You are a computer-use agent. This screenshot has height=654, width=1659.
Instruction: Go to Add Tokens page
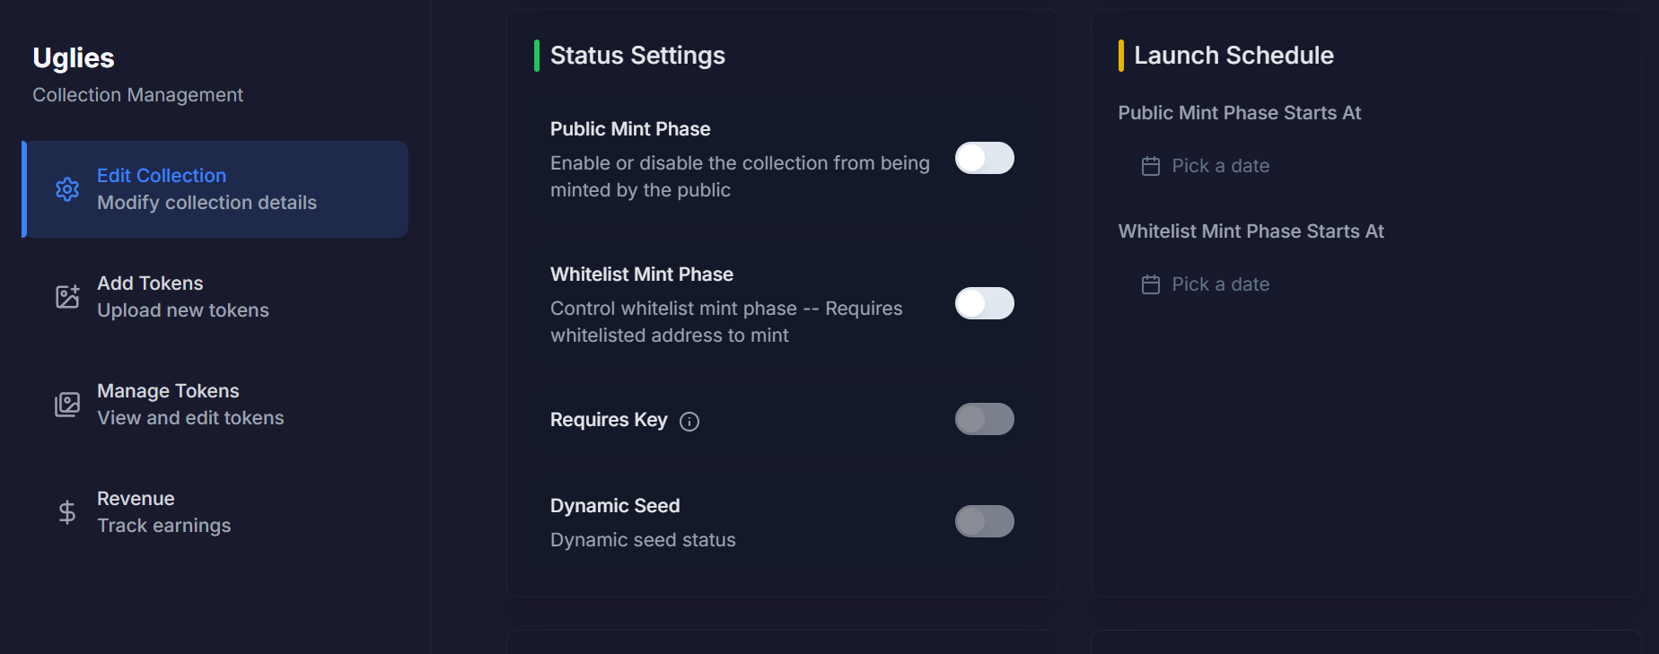[183, 297]
